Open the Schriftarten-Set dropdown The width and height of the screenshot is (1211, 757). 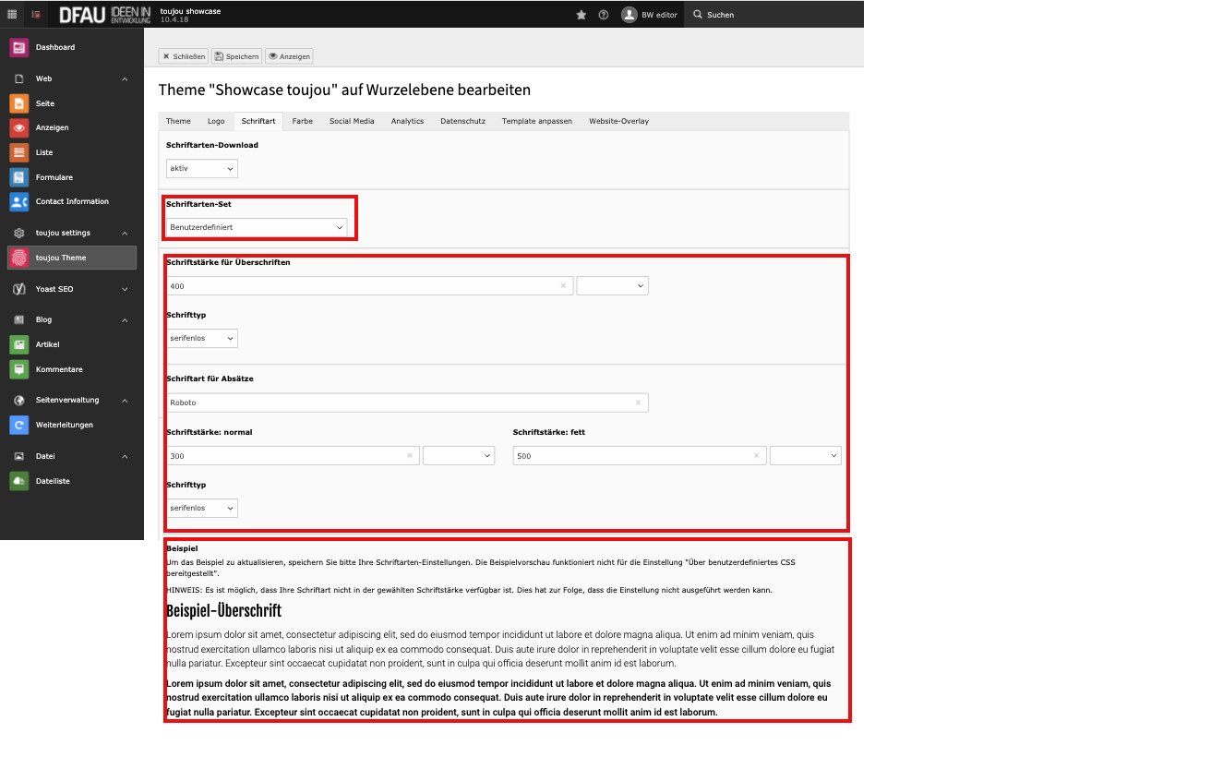click(x=257, y=227)
